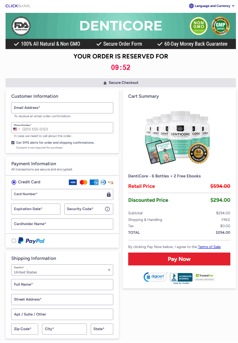Click the DigiCert Secured seal
The height and width of the screenshot is (343, 238).
[x=155, y=277]
